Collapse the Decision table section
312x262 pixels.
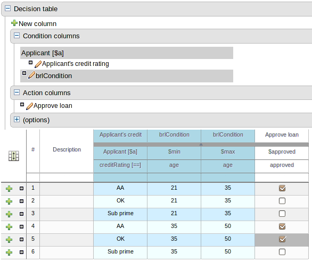tap(7, 9)
